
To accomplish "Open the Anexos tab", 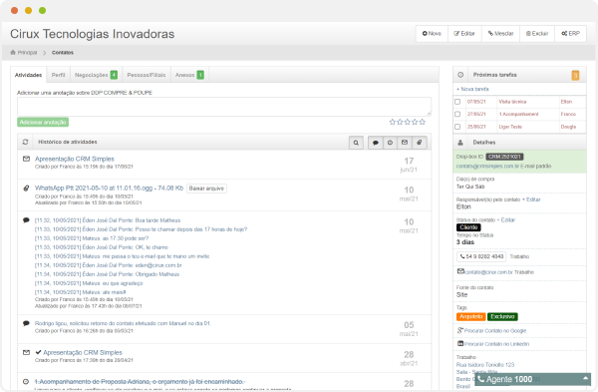I will (189, 75).
